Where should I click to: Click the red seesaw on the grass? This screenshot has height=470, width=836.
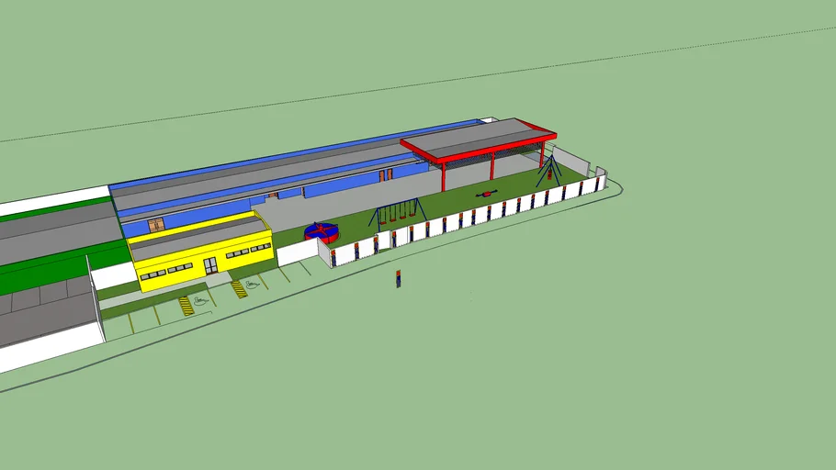pyautogui.click(x=486, y=193)
